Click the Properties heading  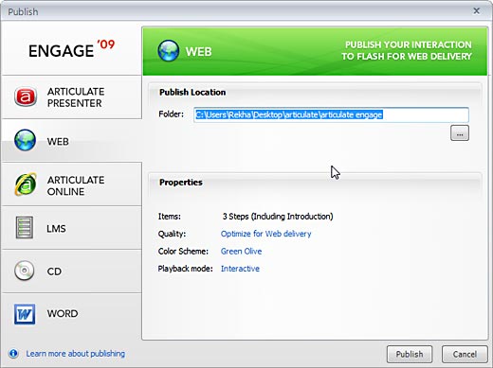[181, 183]
